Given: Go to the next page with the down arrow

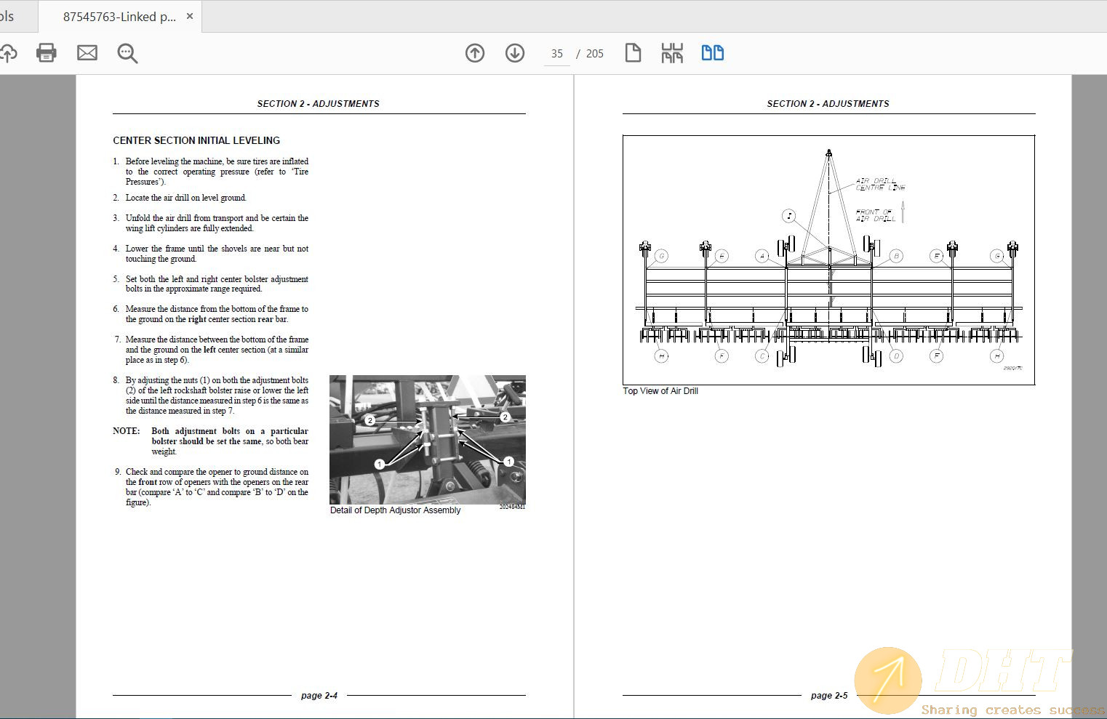Looking at the screenshot, I should 515,53.
